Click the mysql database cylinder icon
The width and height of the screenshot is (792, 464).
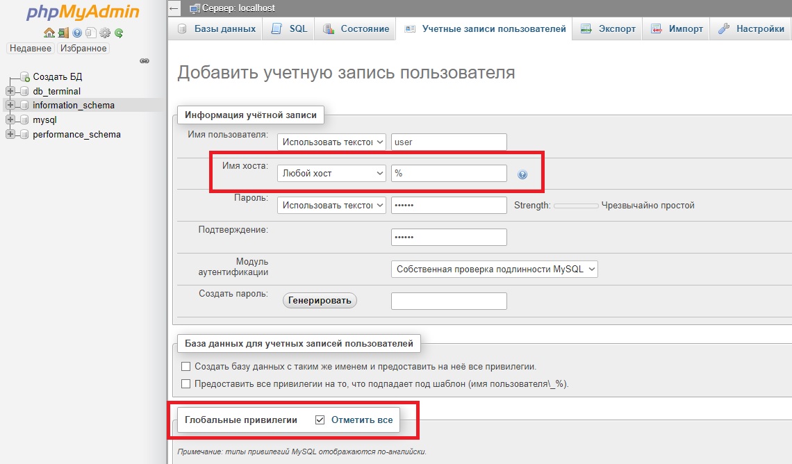pyautogui.click(x=24, y=119)
